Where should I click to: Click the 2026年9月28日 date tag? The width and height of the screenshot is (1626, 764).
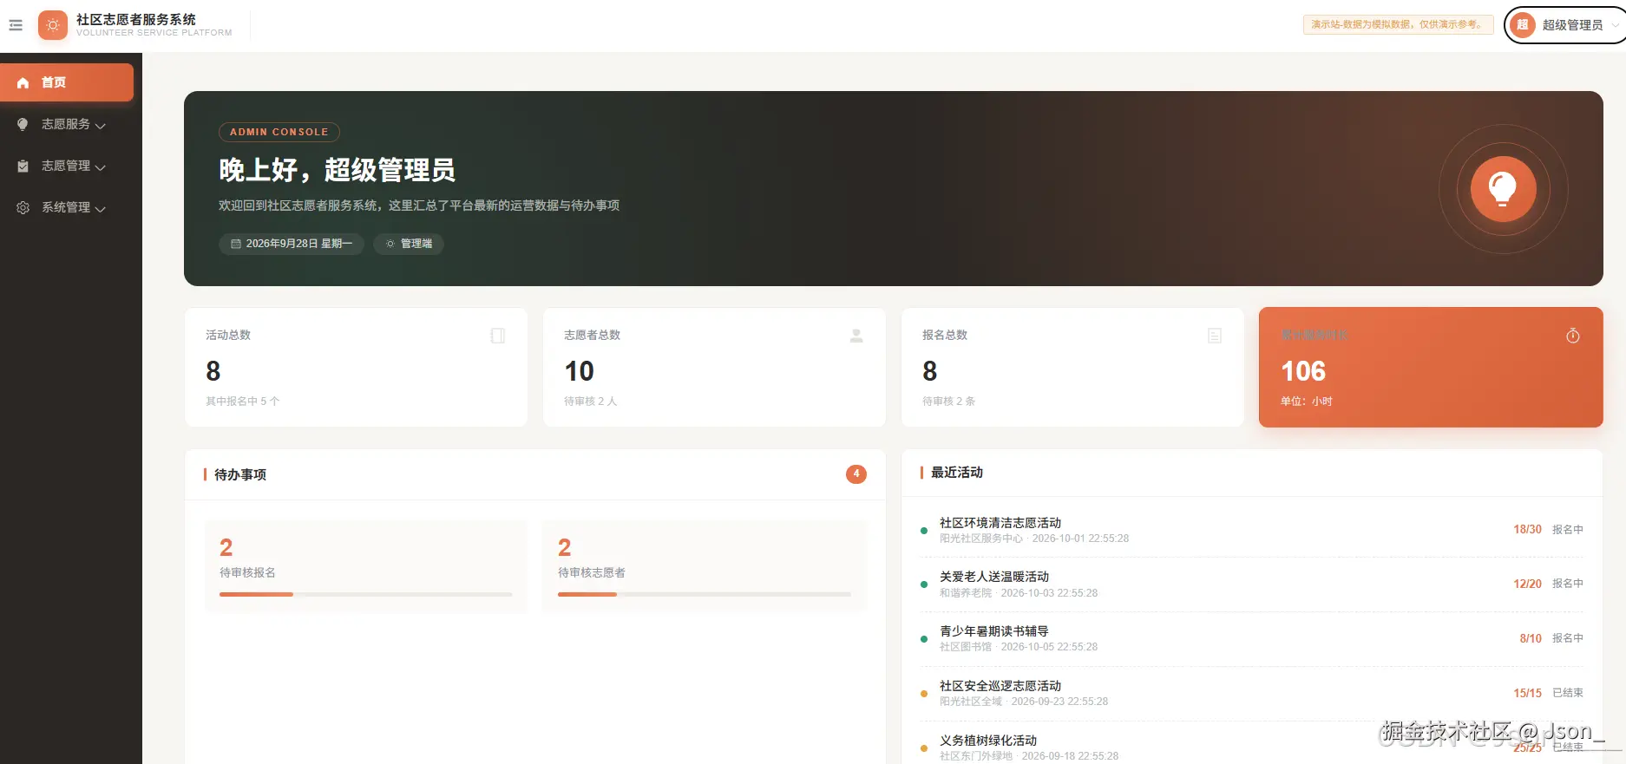point(291,244)
